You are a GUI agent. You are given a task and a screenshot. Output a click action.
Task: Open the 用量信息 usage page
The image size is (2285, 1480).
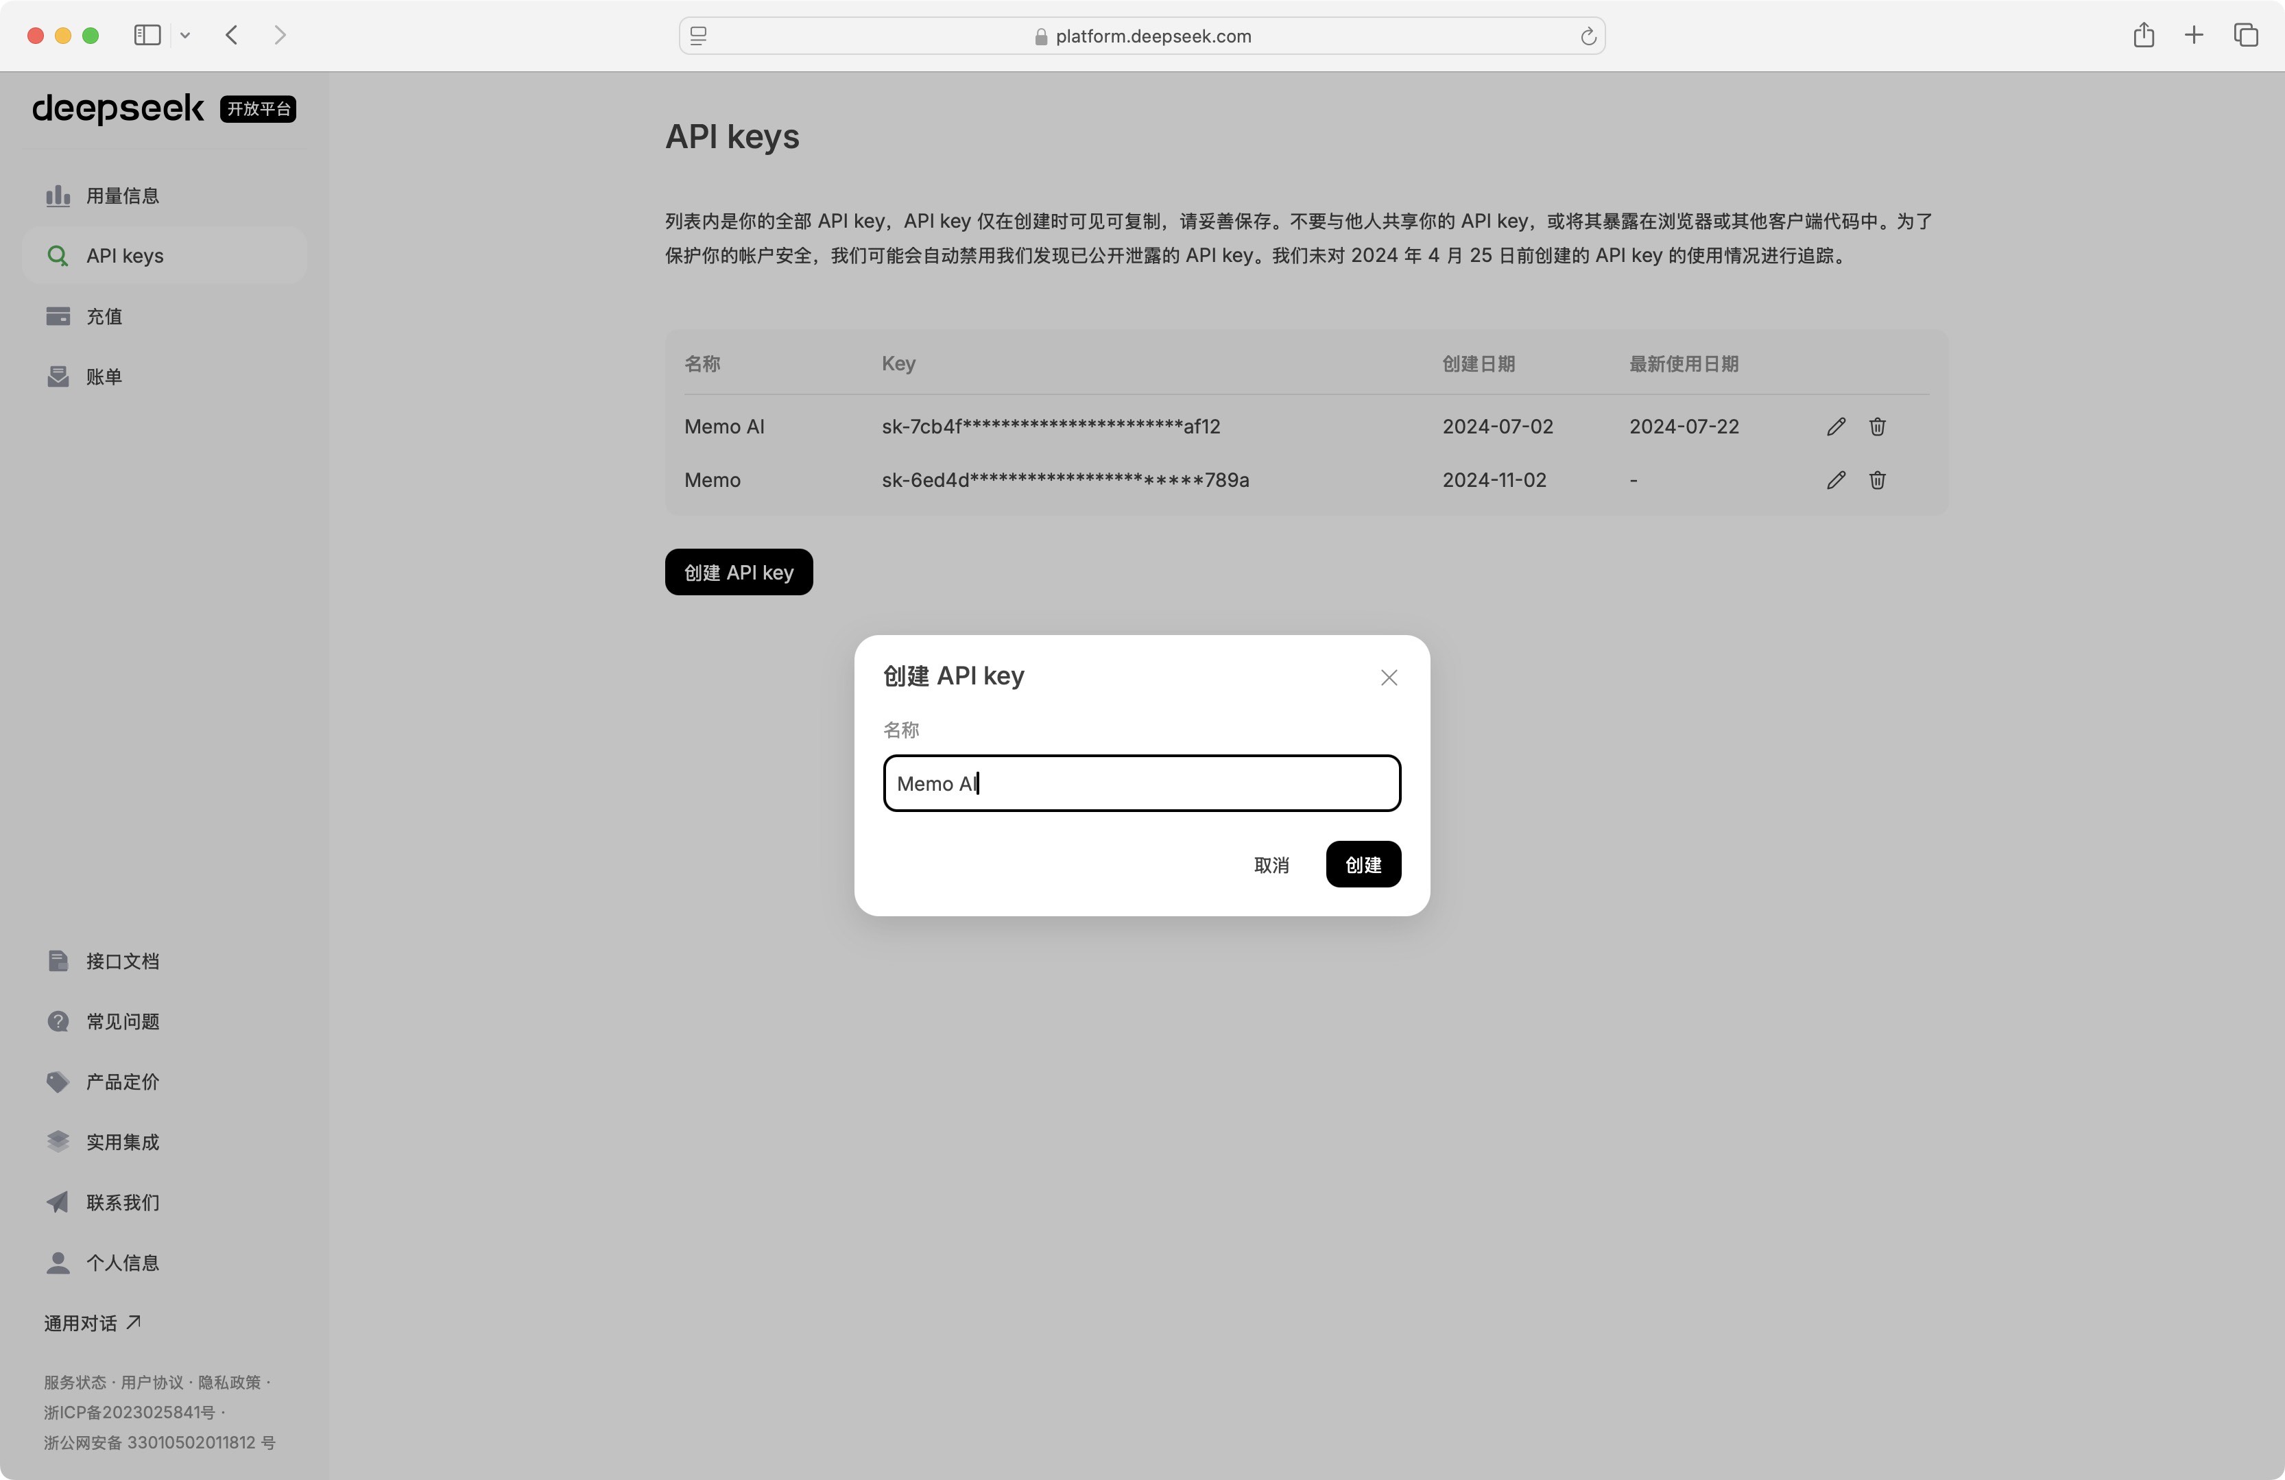[x=163, y=196]
